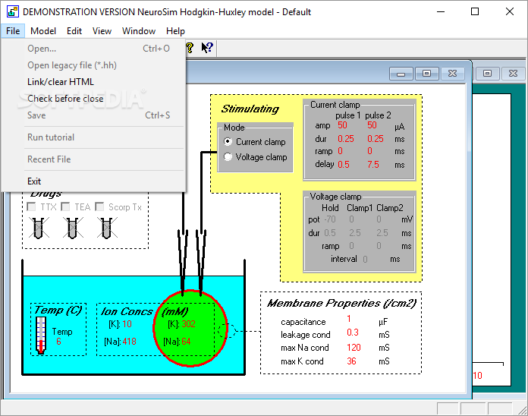The width and height of the screenshot is (528, 416).
Task: Minimize the inner model child window
Action: click(401, 74)
